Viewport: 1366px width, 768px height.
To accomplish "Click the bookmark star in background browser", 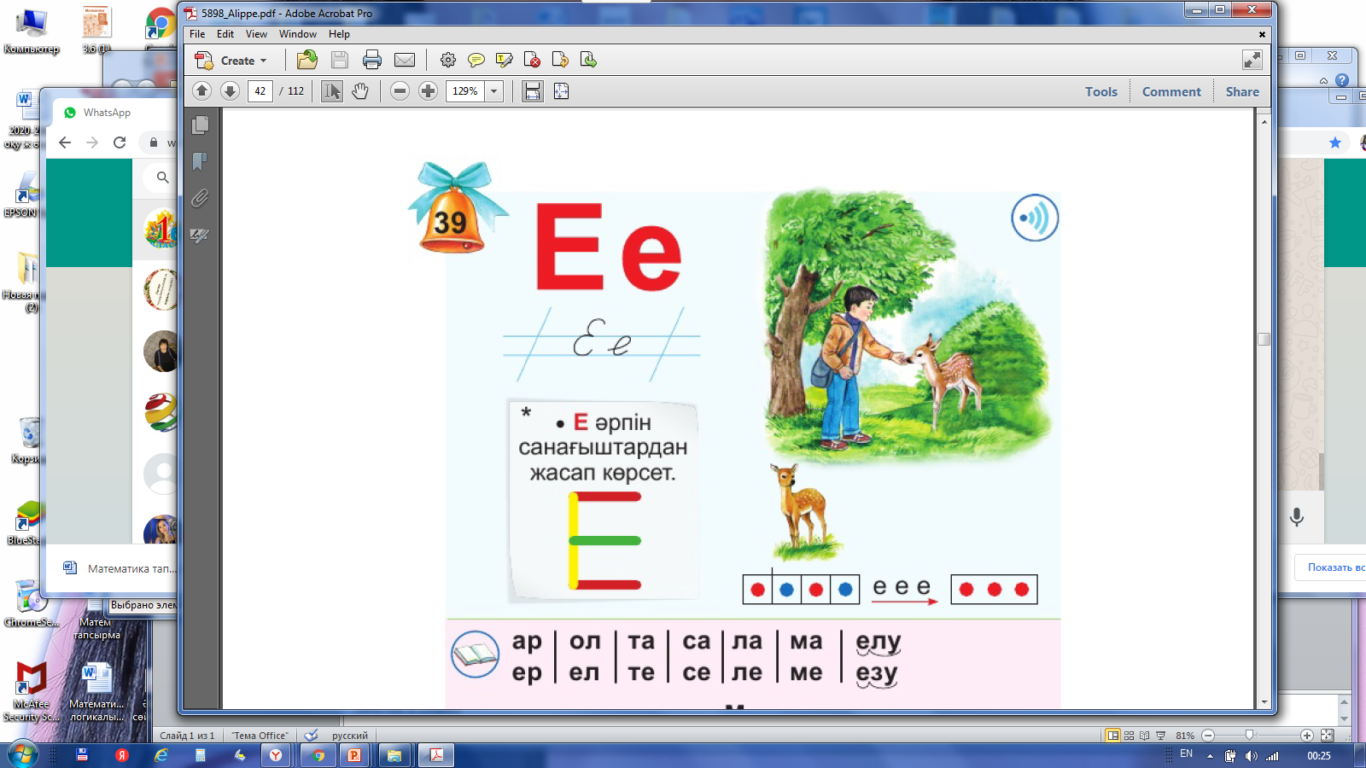I will click(1335, 143).
